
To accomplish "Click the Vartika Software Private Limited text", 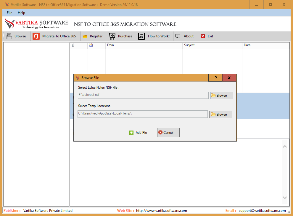I will [48, 211].
